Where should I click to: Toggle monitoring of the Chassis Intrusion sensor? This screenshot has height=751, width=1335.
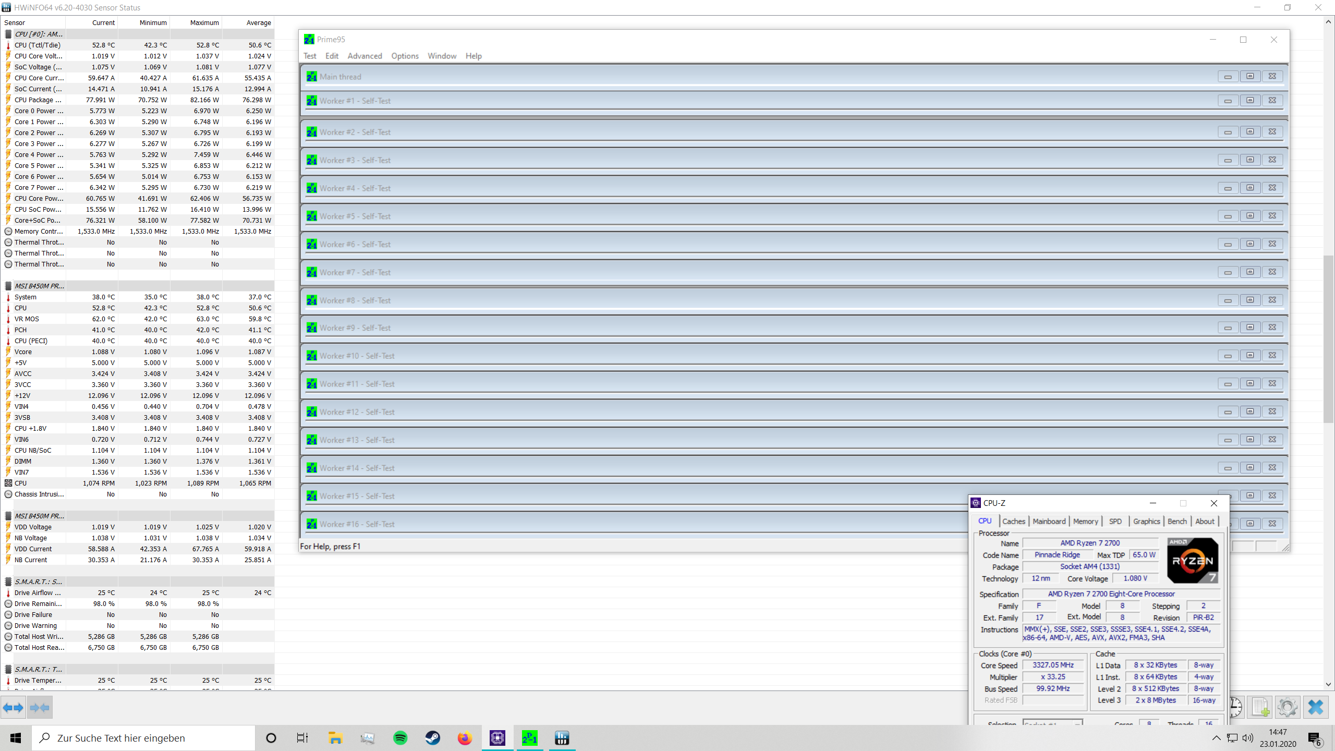[x=8, y=494]
